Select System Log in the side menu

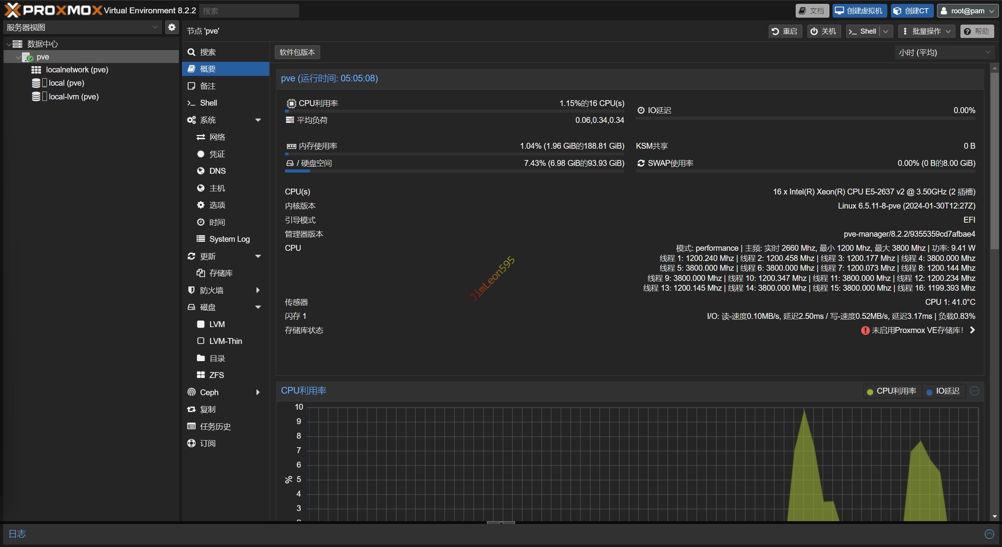click(229, 239)
